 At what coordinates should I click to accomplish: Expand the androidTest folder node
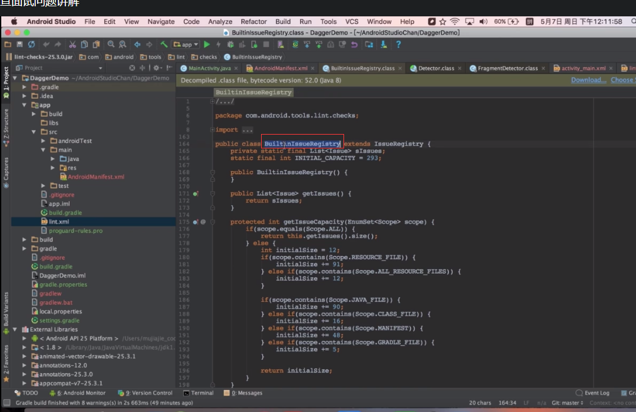click(43, 141)
